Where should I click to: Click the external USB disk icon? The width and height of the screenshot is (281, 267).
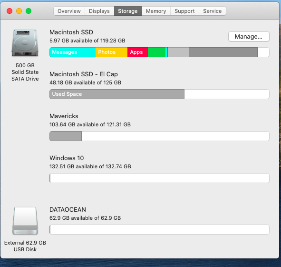tap(25, 221)
